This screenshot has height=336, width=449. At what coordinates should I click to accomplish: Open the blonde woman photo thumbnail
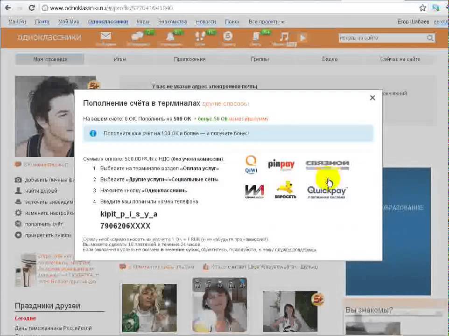click(149, 308)
